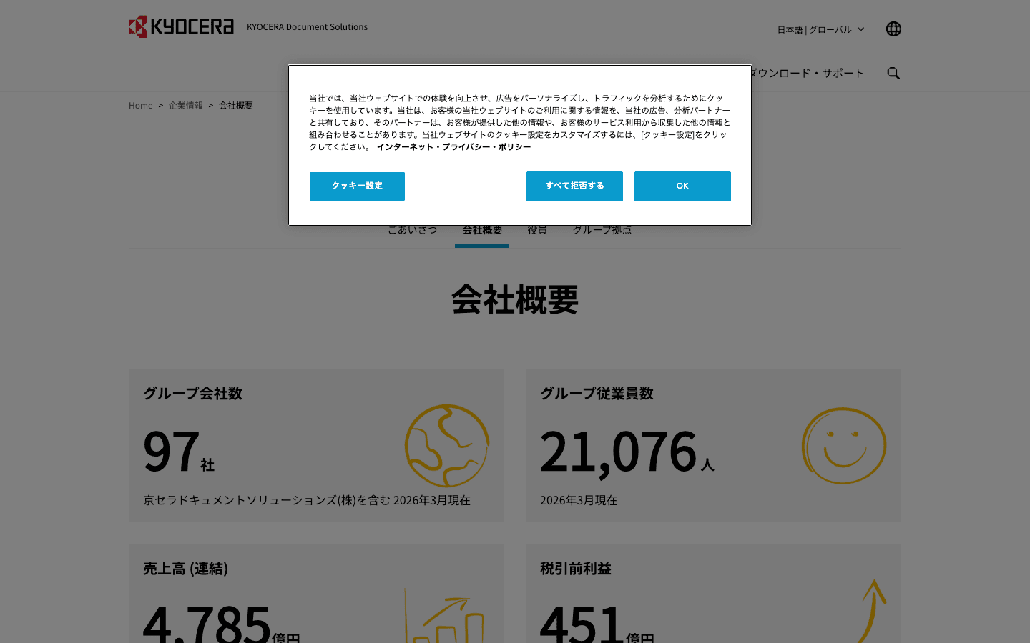Click the smiley face illustration in グループ従業員数 card
The image size is (1030, 643).
pos(844,445)
